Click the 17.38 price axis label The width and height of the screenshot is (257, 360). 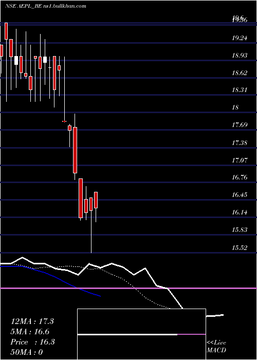point(240,143)
